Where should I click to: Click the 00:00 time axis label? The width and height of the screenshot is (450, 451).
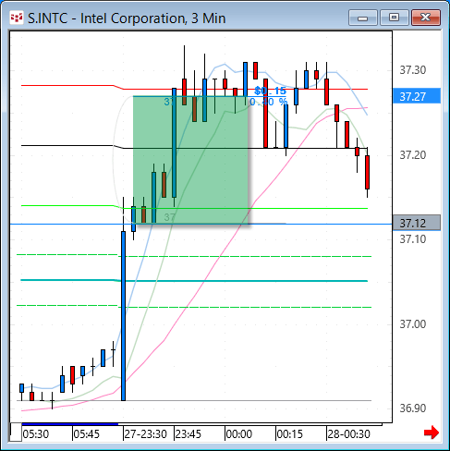point(239,434)
